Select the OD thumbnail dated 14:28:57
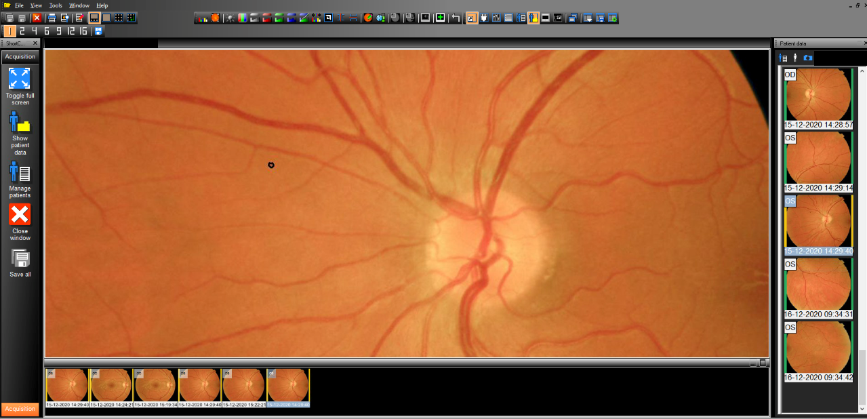This screenshot has width=867, height=419. [818, 94]
